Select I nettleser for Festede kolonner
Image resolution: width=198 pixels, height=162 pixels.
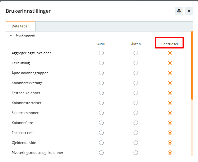click(170, 93)
